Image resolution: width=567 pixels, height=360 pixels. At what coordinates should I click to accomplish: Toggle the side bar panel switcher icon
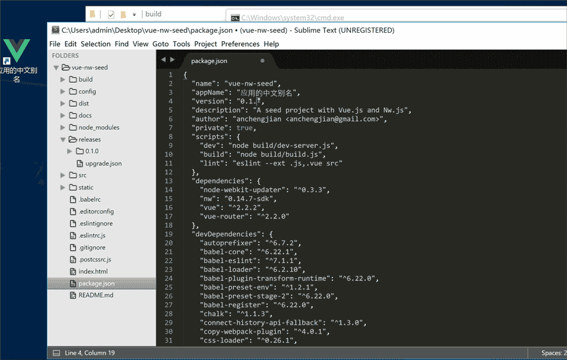(57, 353)
